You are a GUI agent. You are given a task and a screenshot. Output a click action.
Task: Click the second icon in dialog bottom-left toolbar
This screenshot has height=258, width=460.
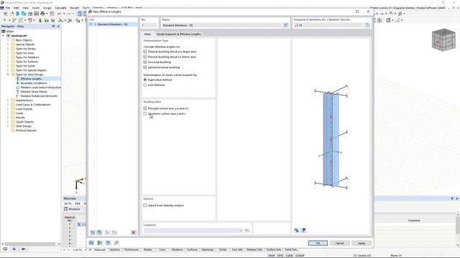[100, 243]
